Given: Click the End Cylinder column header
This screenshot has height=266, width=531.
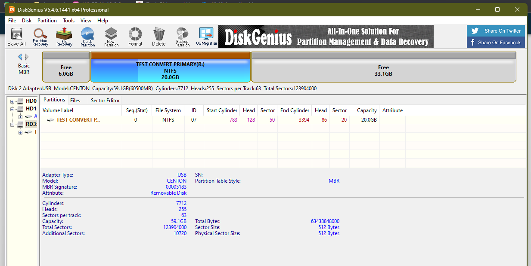Looking at the screenshot, I should coord(295,110).
